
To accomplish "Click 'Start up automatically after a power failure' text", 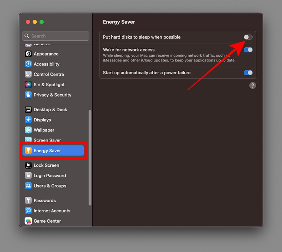I will [x=147, y=73].
